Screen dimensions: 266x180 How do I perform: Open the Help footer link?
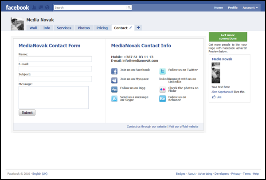pyautogui.click(x=256, y=173)
